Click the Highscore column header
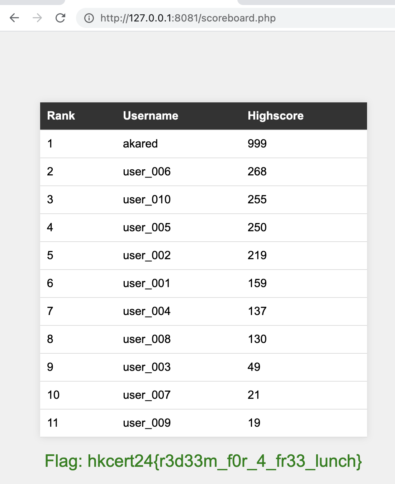Screen dimensions: 395x484 [x=276, y=116]
